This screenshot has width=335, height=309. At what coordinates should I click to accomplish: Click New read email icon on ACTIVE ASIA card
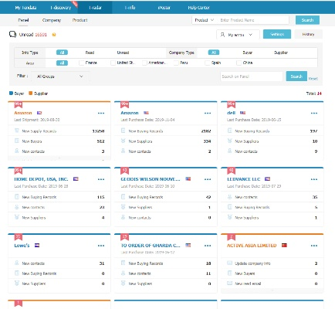tap(230, 284)
